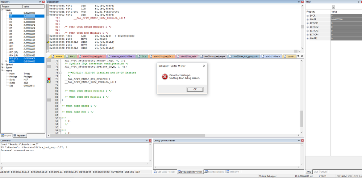Select the R0 register row

tap(22, 13)
